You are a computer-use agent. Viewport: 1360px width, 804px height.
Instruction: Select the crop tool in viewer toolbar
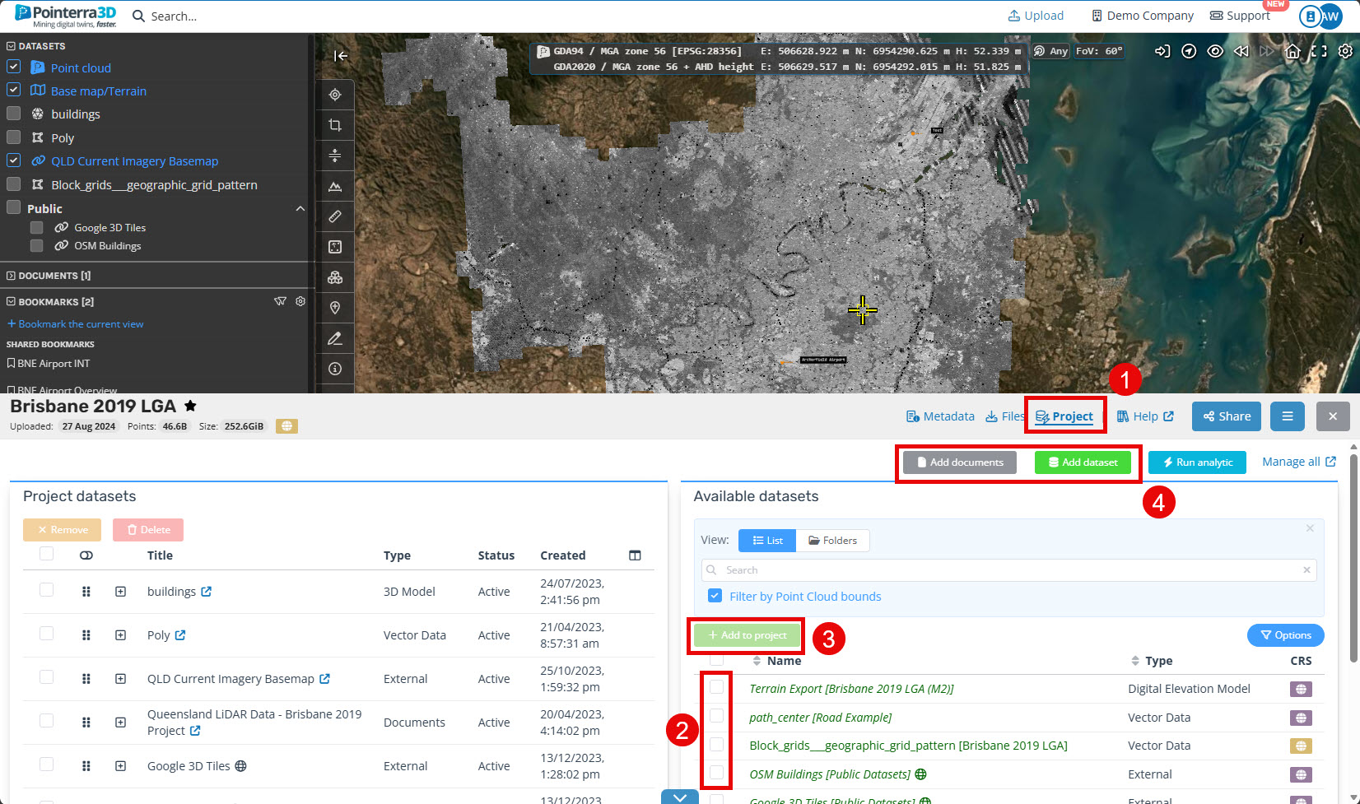click(x=335, y=125)
